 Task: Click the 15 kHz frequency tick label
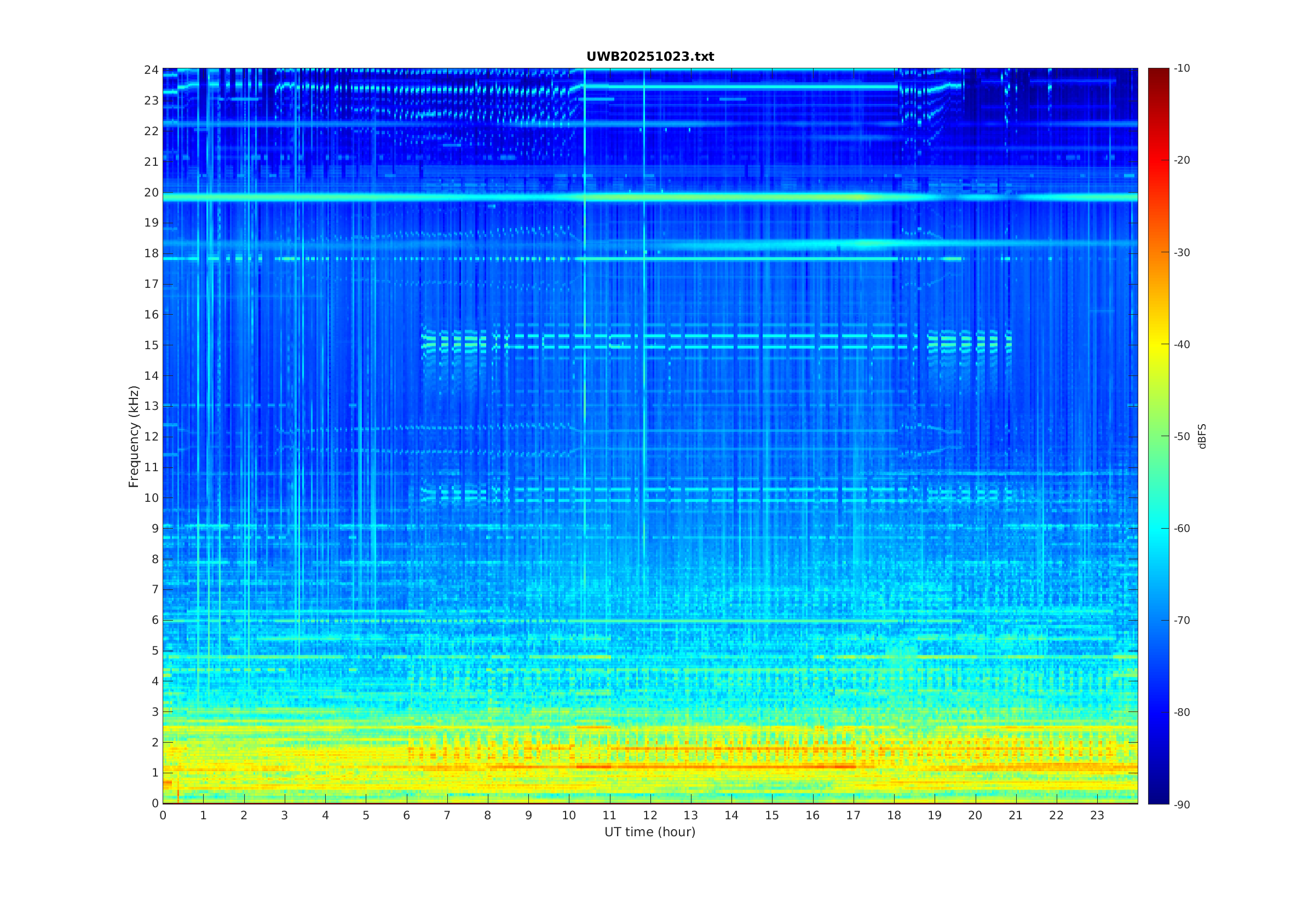[x=151, y=345]
